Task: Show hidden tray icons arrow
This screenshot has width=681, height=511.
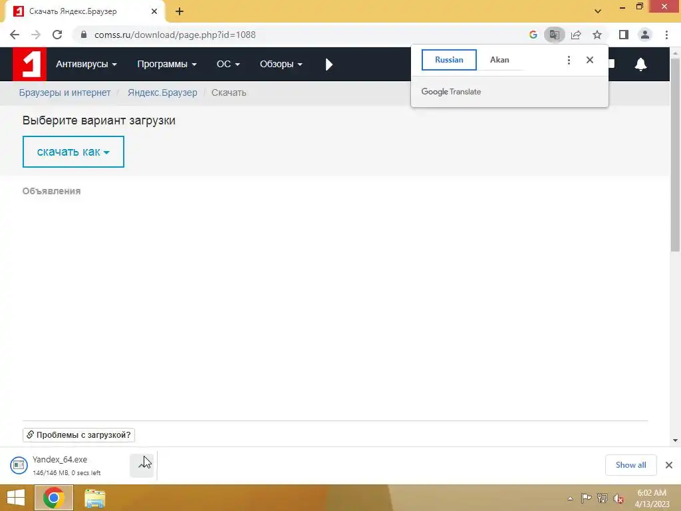Action: click(x=570, y=498)
